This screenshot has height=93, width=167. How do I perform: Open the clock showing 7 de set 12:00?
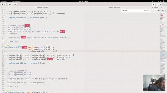[x=83, y=1]
